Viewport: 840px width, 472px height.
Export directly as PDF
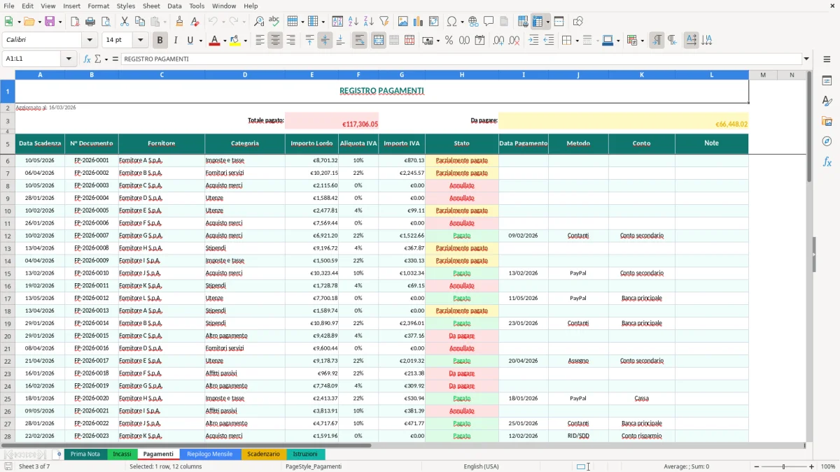point(75,22)
